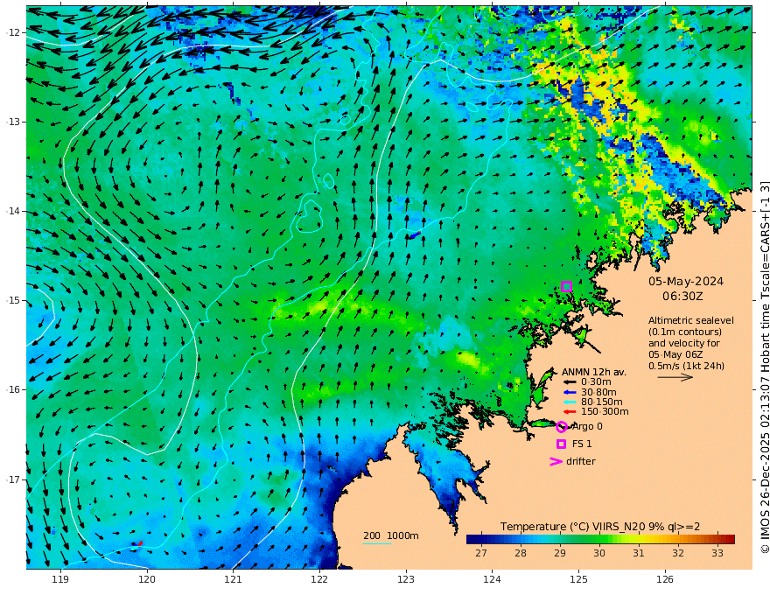
Task: Click the 'FS 1' legend label
Action: (582, 444)
